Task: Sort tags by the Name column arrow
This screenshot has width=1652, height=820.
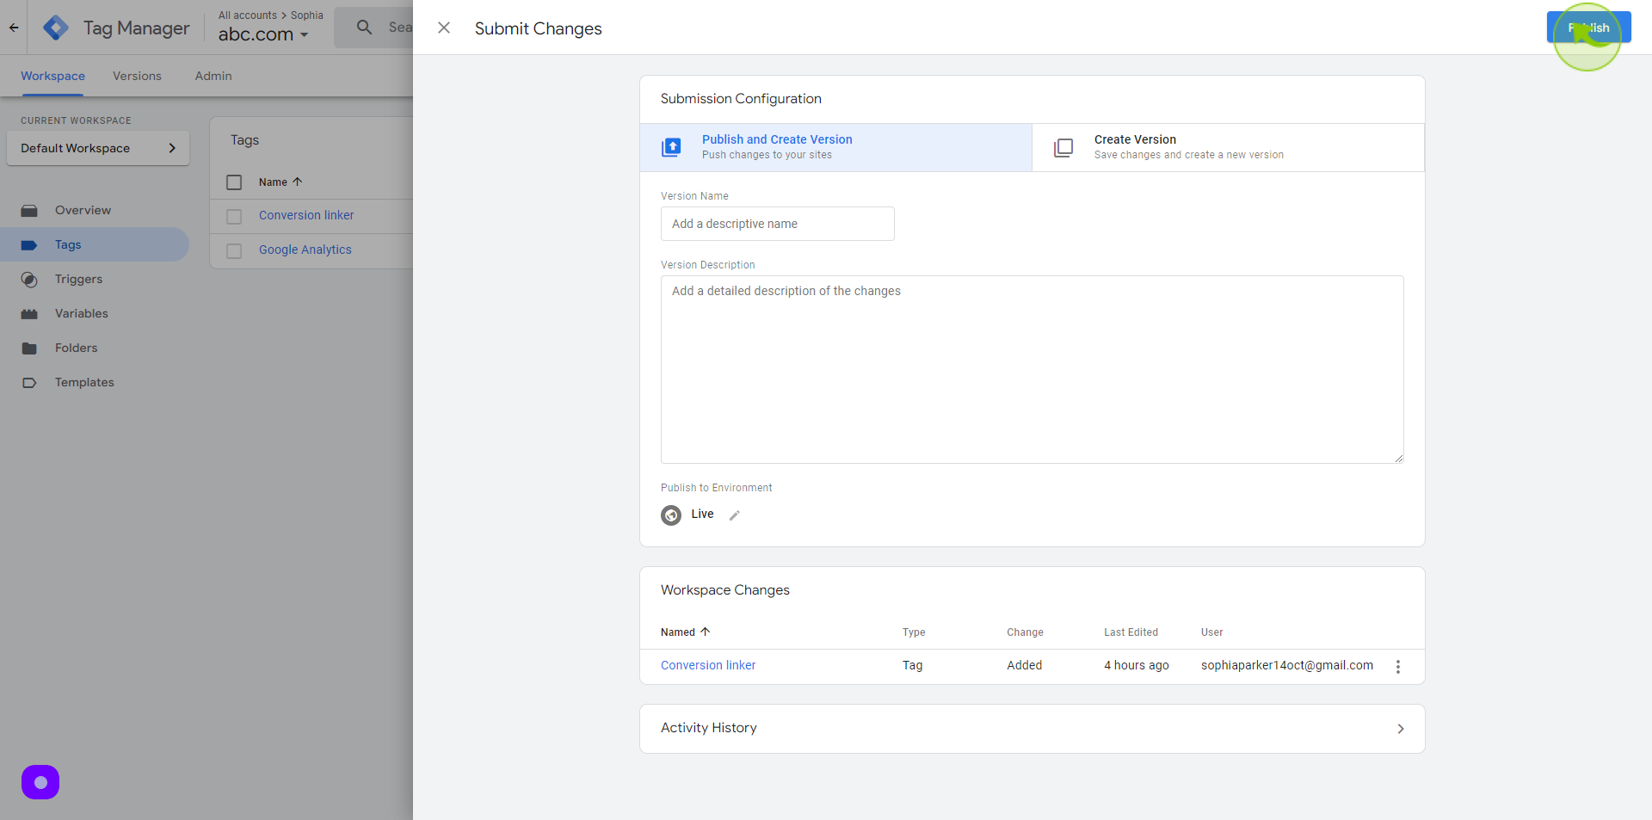Action: (298, 182)
